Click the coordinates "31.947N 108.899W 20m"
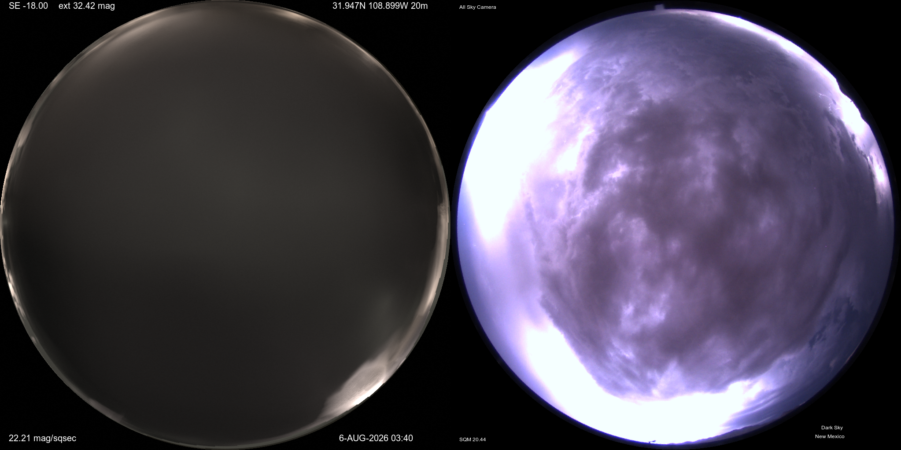901x450 pixels. (x=380, y=6)
